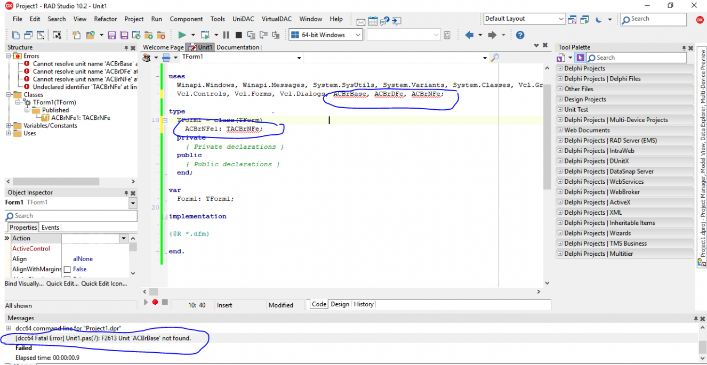Open Help via the blue question icon
Viewport: 707px width, 365px height.
click(x=520, y=35)
